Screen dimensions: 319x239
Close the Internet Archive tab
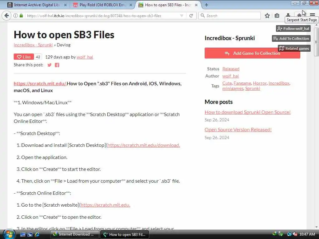(65, 5)
